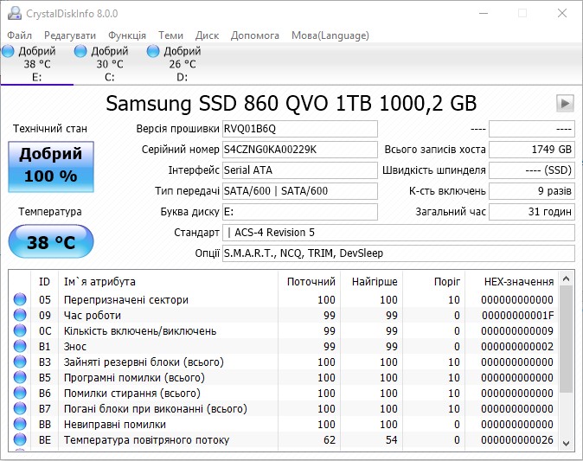This screenshot has height=461, width=583.
Task: Open the Мова(Language) menu
Action: (x=330, y=35)
